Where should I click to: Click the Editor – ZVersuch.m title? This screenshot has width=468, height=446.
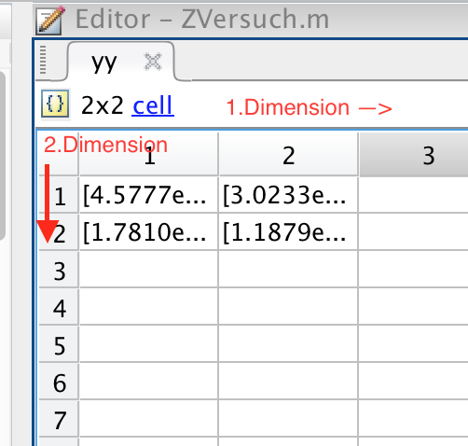[x=202, y=20]
